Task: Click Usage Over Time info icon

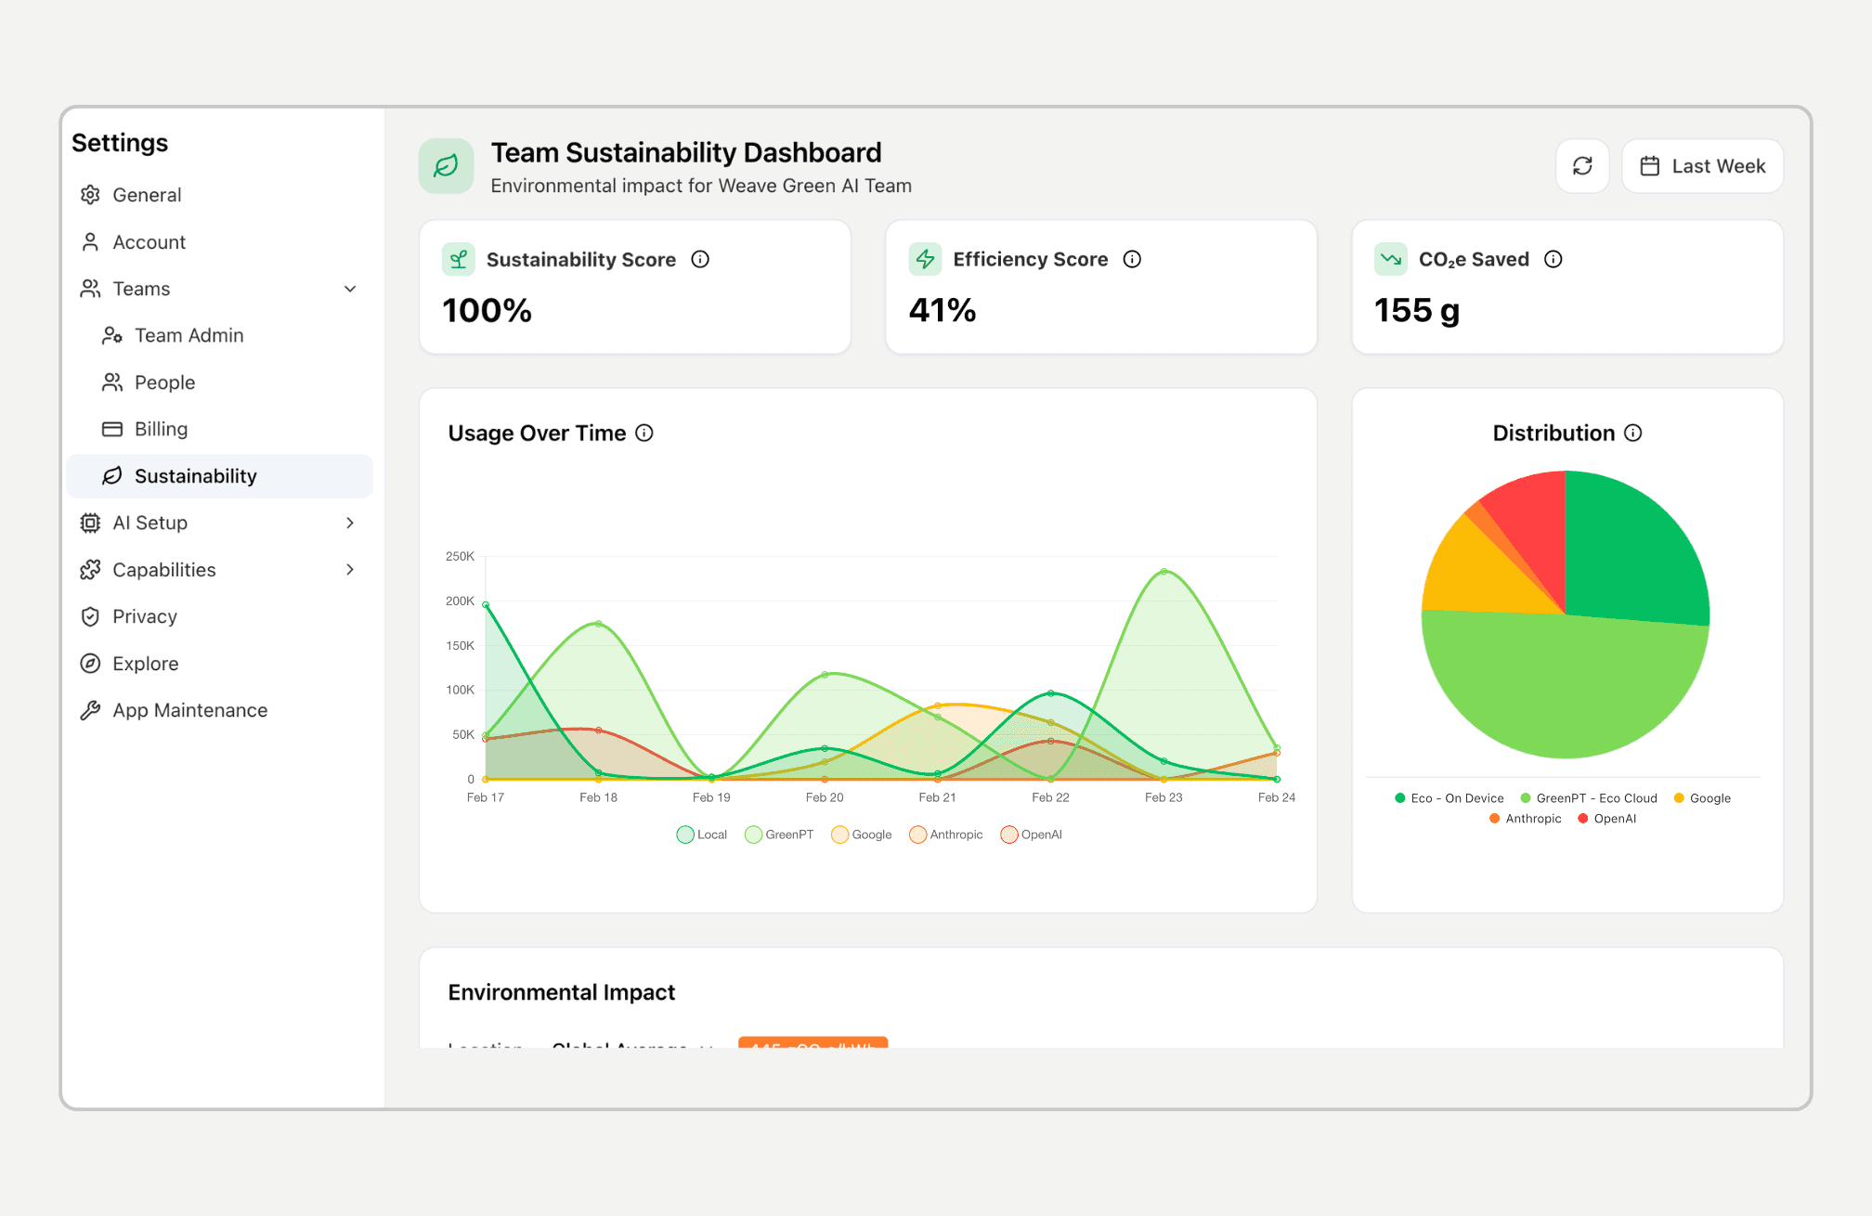Action: click(x=644, y=433)
